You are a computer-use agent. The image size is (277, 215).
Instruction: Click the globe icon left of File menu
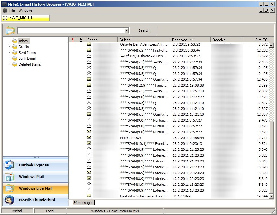[5, 10]
